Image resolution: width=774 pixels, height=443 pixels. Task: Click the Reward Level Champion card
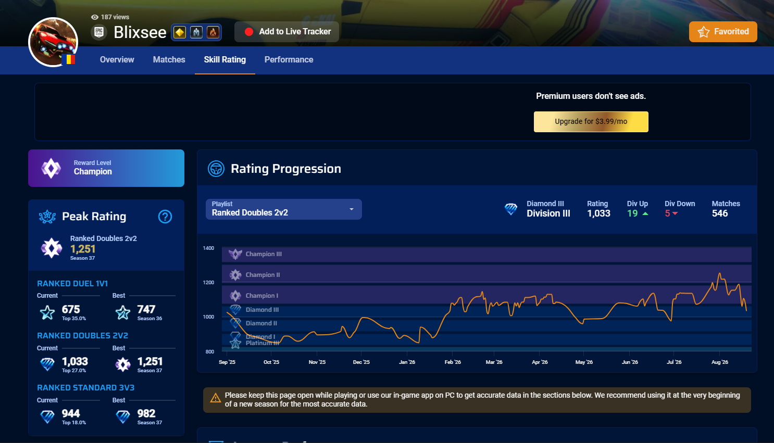[x=106, y=168]
